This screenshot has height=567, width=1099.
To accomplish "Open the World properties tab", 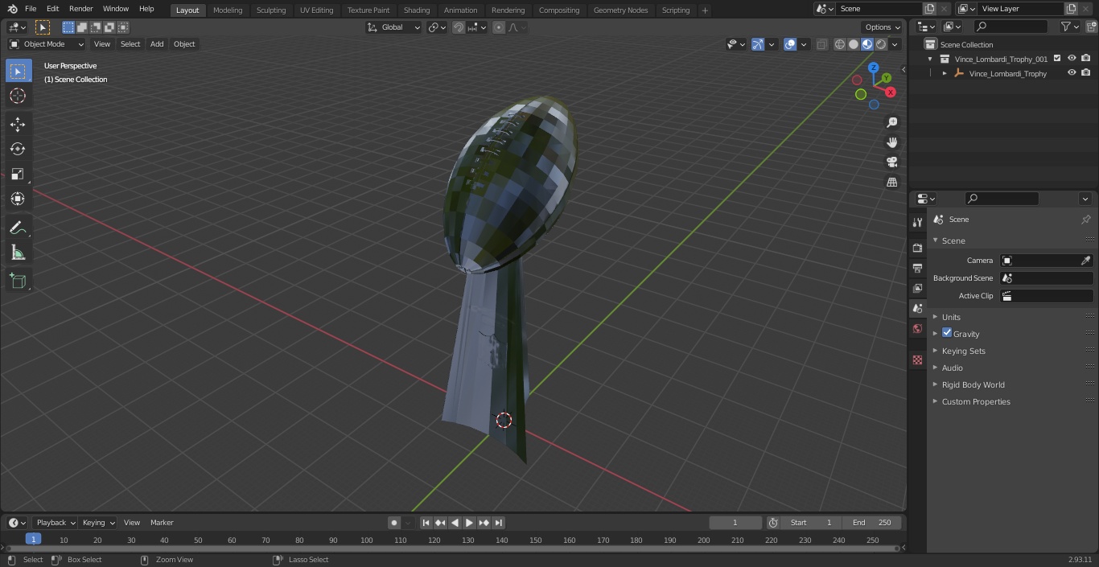I will coord(917,329).
